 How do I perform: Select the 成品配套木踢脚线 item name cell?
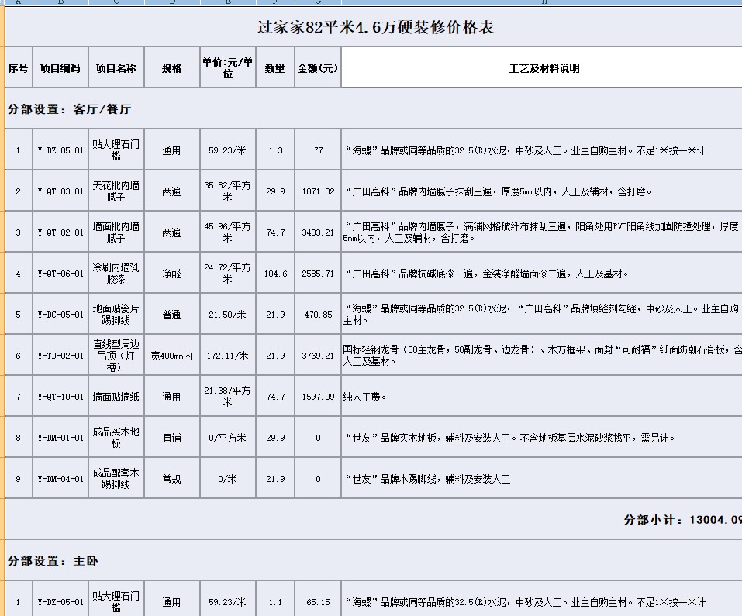[x=116, y=479]
